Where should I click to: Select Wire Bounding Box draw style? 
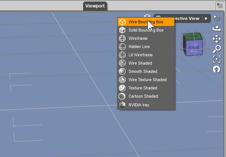(x=146, y=22)
